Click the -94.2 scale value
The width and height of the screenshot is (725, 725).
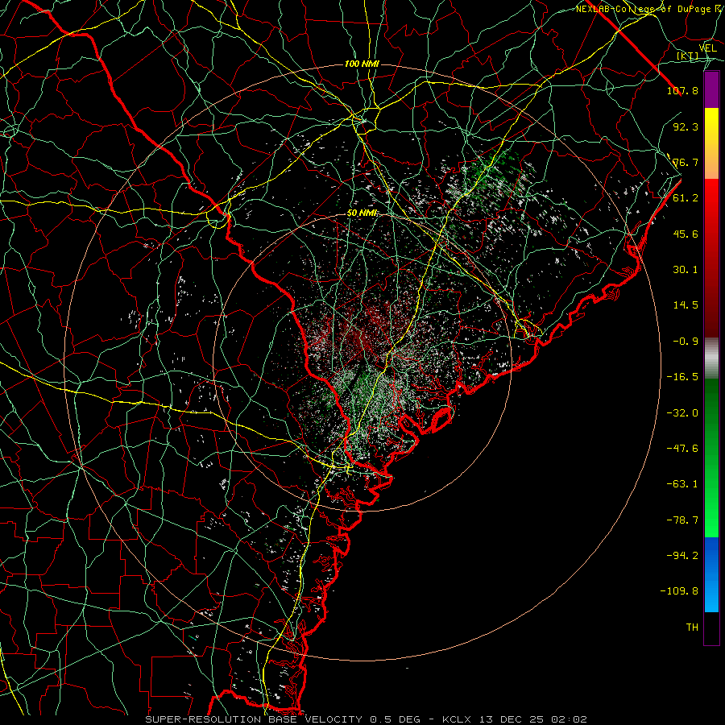pyautogui.click(x=682, y=555)
